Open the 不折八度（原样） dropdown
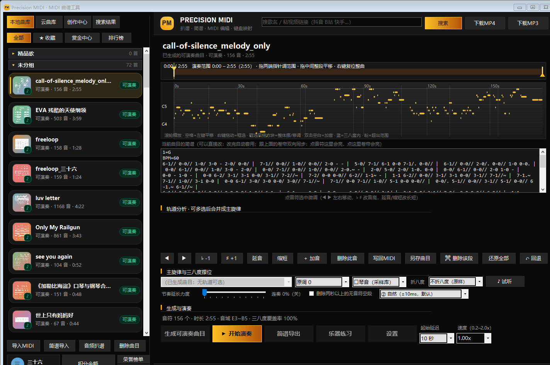This screenshot has height=365, width=550. (x=456, y=282)
